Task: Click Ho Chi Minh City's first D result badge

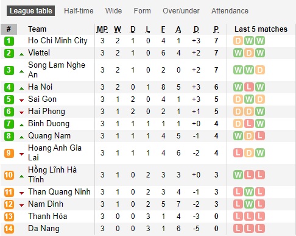Action: [x=238, y=41]
